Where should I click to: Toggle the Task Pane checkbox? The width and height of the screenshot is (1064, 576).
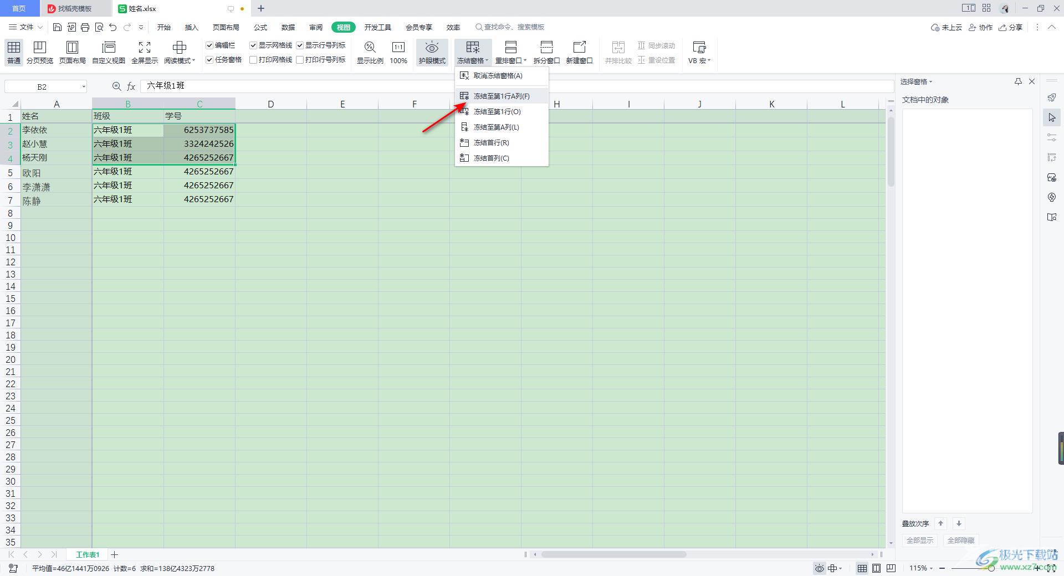pos(209,60)
